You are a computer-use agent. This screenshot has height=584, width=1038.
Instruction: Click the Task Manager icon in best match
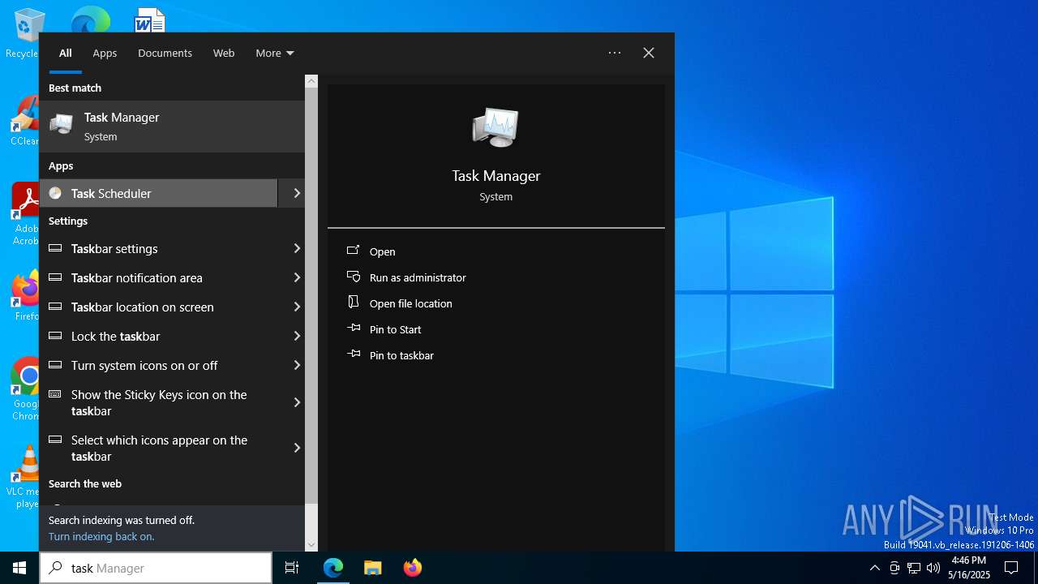(61, 125)
